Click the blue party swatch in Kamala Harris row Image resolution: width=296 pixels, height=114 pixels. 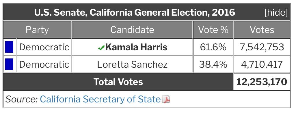(9, 47)
